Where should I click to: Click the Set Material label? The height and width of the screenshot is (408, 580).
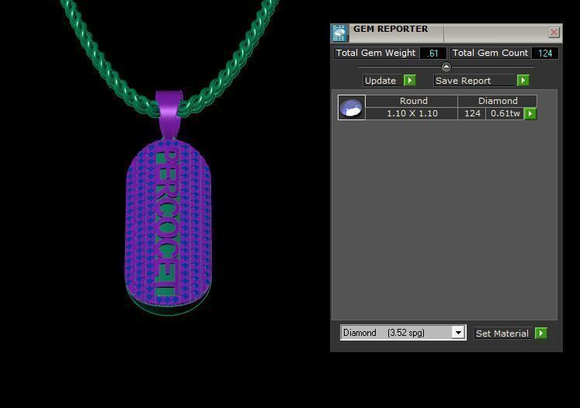pos(502,334)
